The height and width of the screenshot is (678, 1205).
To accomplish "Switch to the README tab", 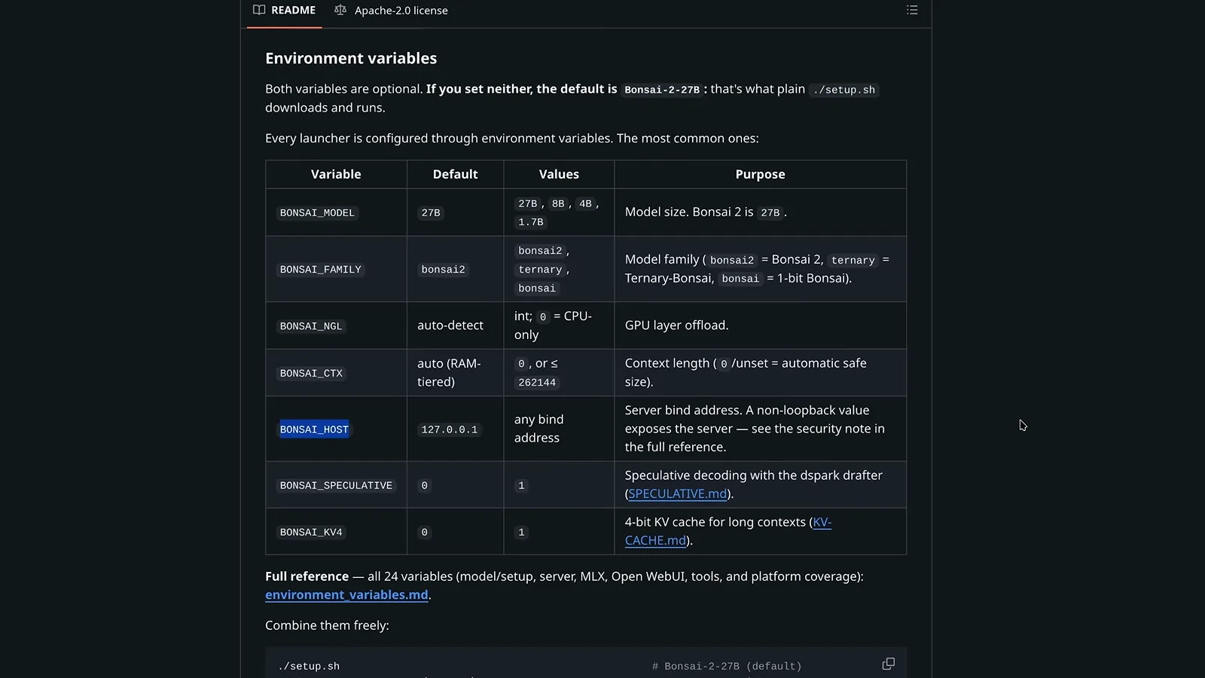I will click(x=285, y=11).
